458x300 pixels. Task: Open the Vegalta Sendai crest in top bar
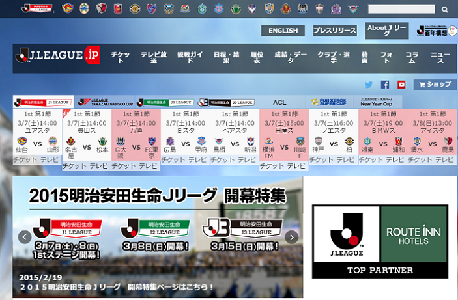click(68, 8)
